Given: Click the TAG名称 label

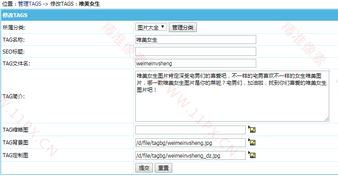Looking at the screenshot, I should pyautogui.click(x=14, y=40).
